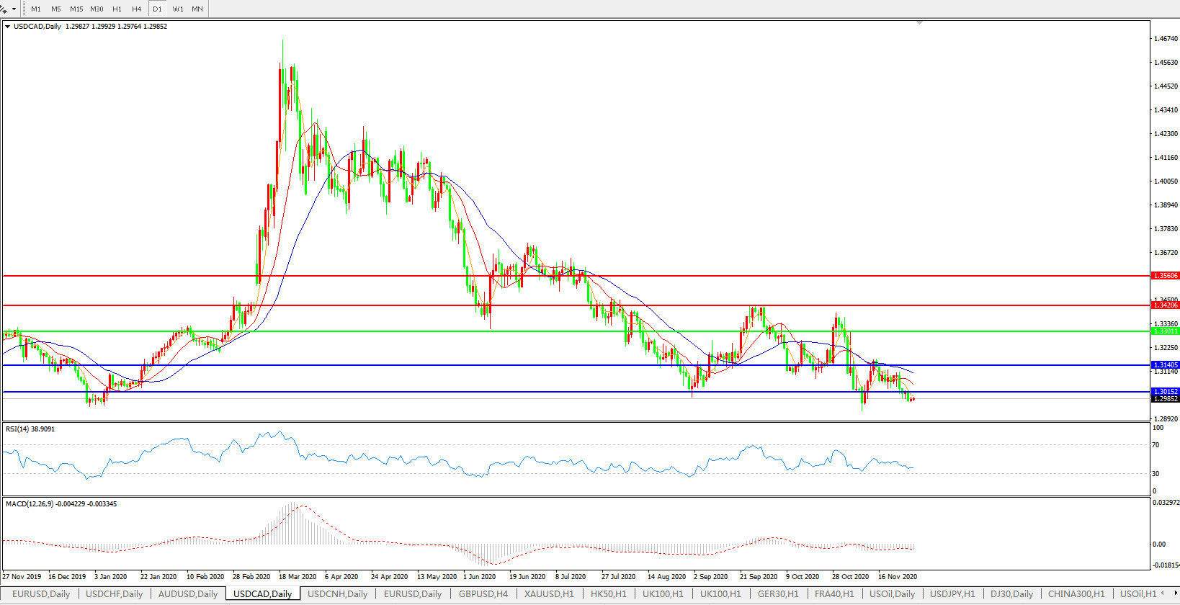1180x605 pixels.
Task: Expand the USDCAD,Daily chart title triangle
Action: [x=8, y=27]
